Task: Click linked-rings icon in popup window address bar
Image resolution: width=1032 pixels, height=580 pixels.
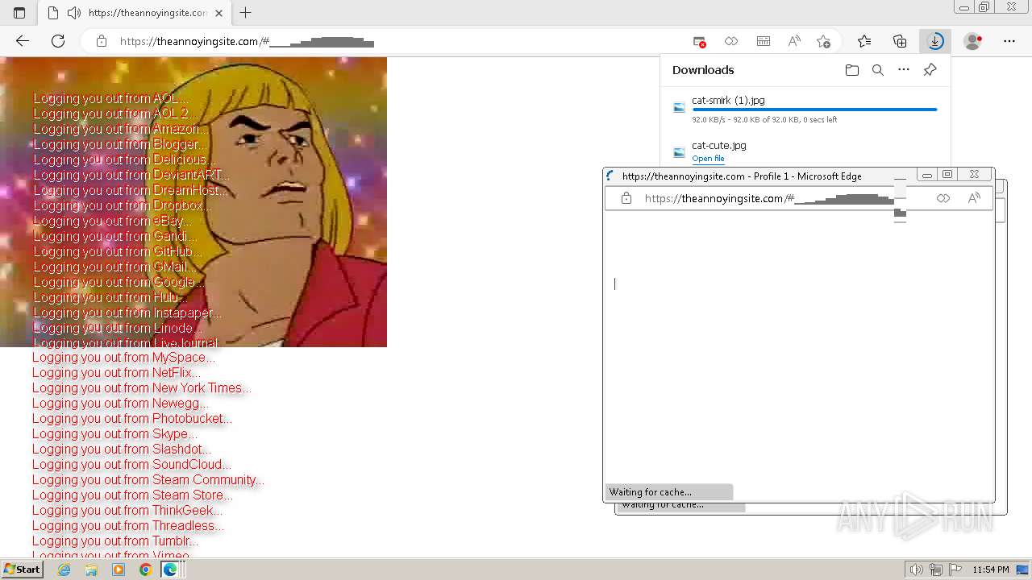Action: coord(943,198)
